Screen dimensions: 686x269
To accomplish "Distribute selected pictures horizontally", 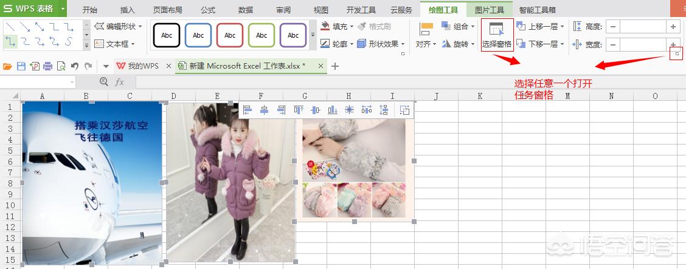I will point(367,110).
